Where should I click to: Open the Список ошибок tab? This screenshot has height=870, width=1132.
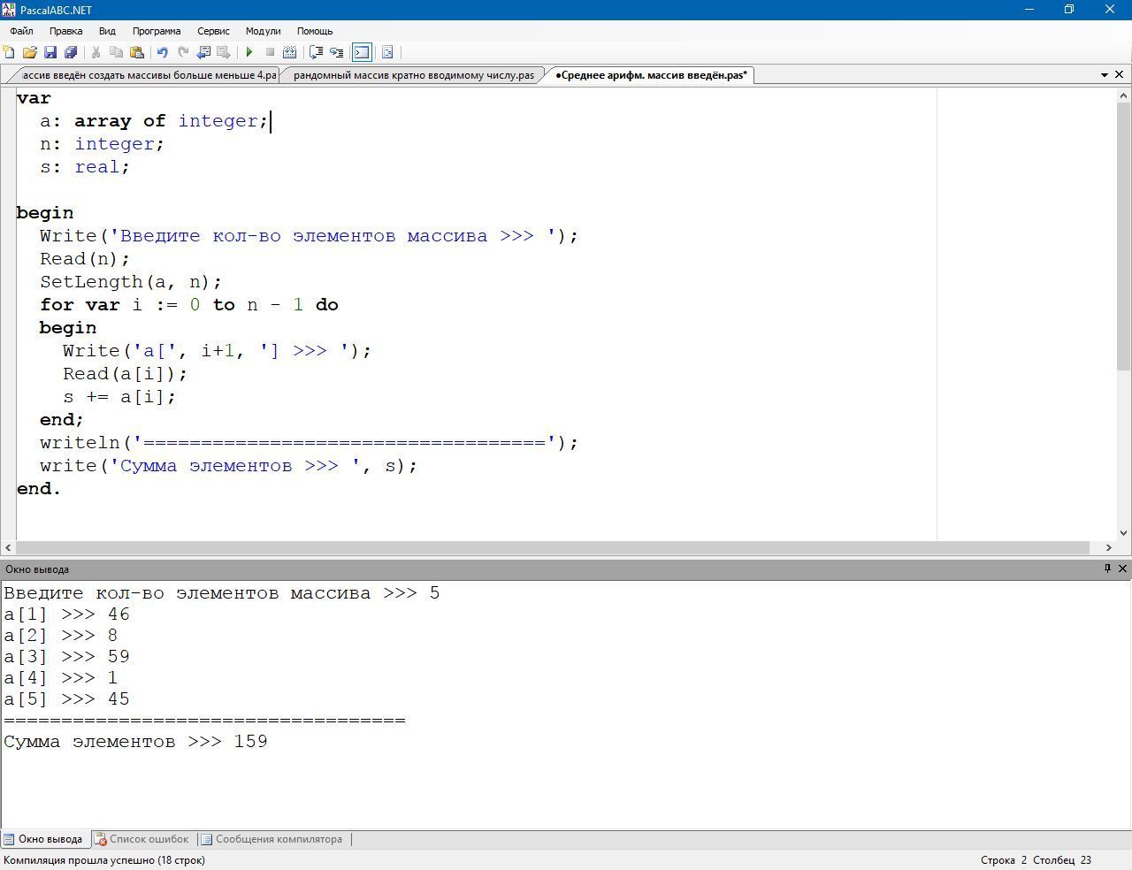pos(141,839)
